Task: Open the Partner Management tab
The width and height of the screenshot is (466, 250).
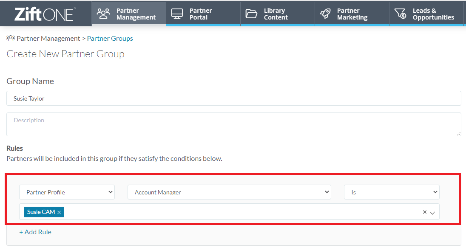Action: [129, 14]
